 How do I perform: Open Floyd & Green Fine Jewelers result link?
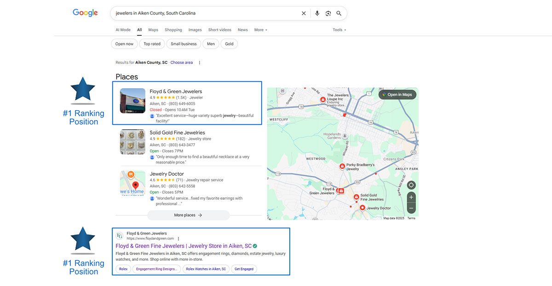[x=184, y=246]
